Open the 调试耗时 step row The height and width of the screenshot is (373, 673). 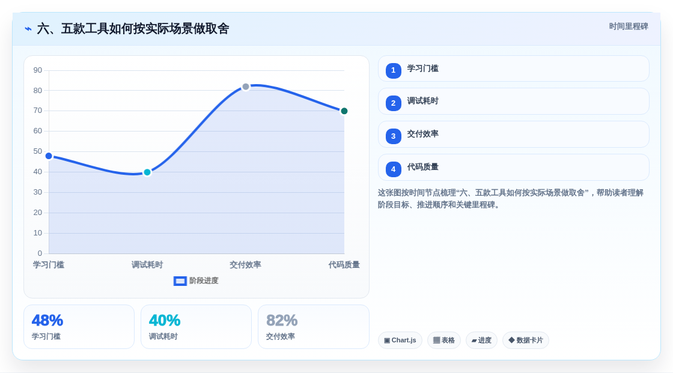tap(513, 102)
